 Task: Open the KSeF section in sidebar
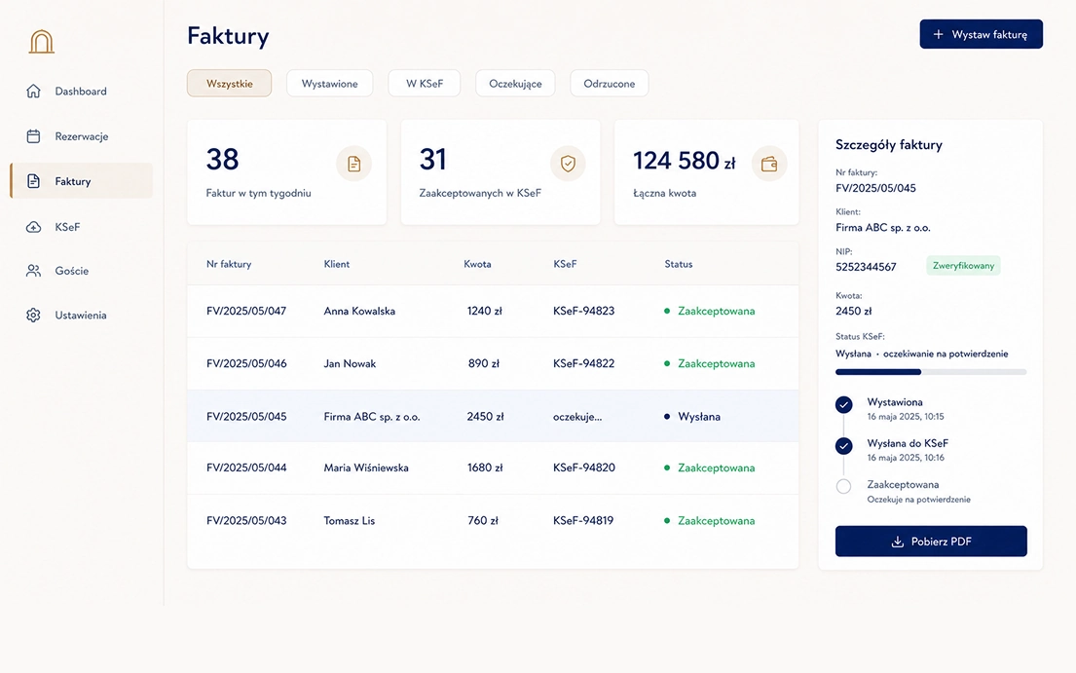tap(82, 227)
